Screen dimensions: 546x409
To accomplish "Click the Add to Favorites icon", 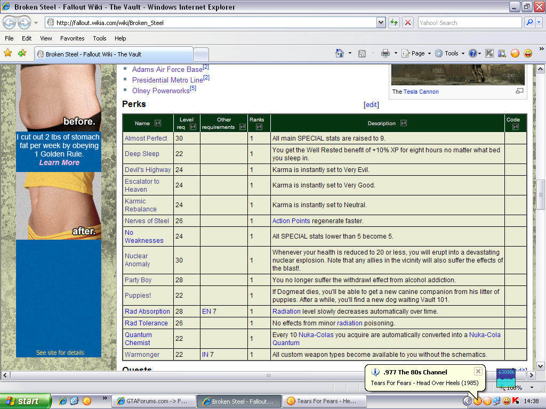I will tap(22, 53).
